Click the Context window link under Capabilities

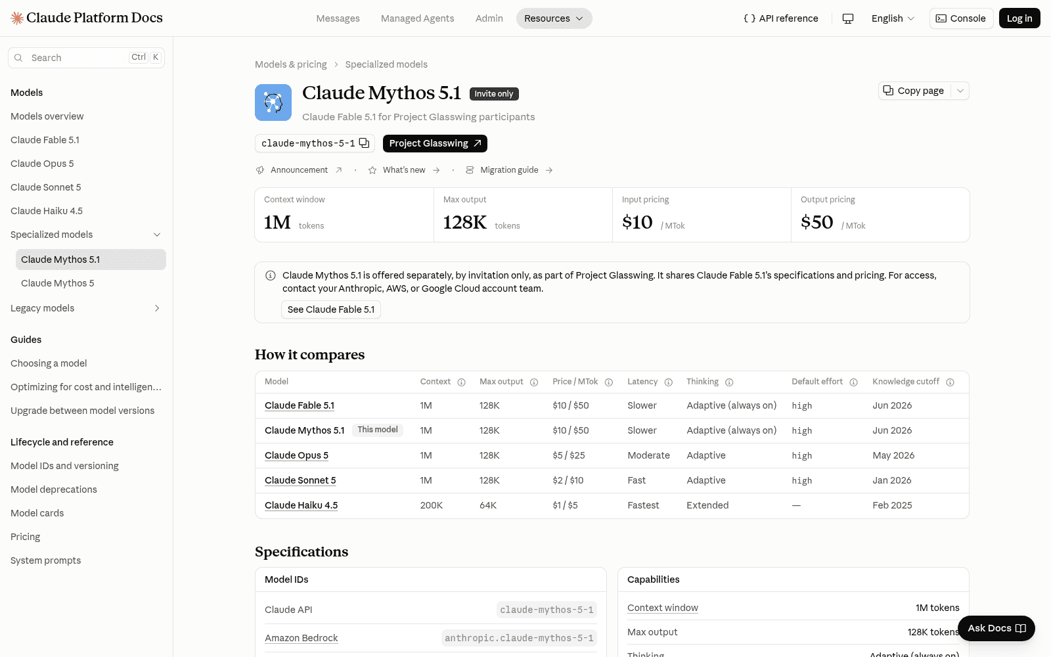(663, 608)
